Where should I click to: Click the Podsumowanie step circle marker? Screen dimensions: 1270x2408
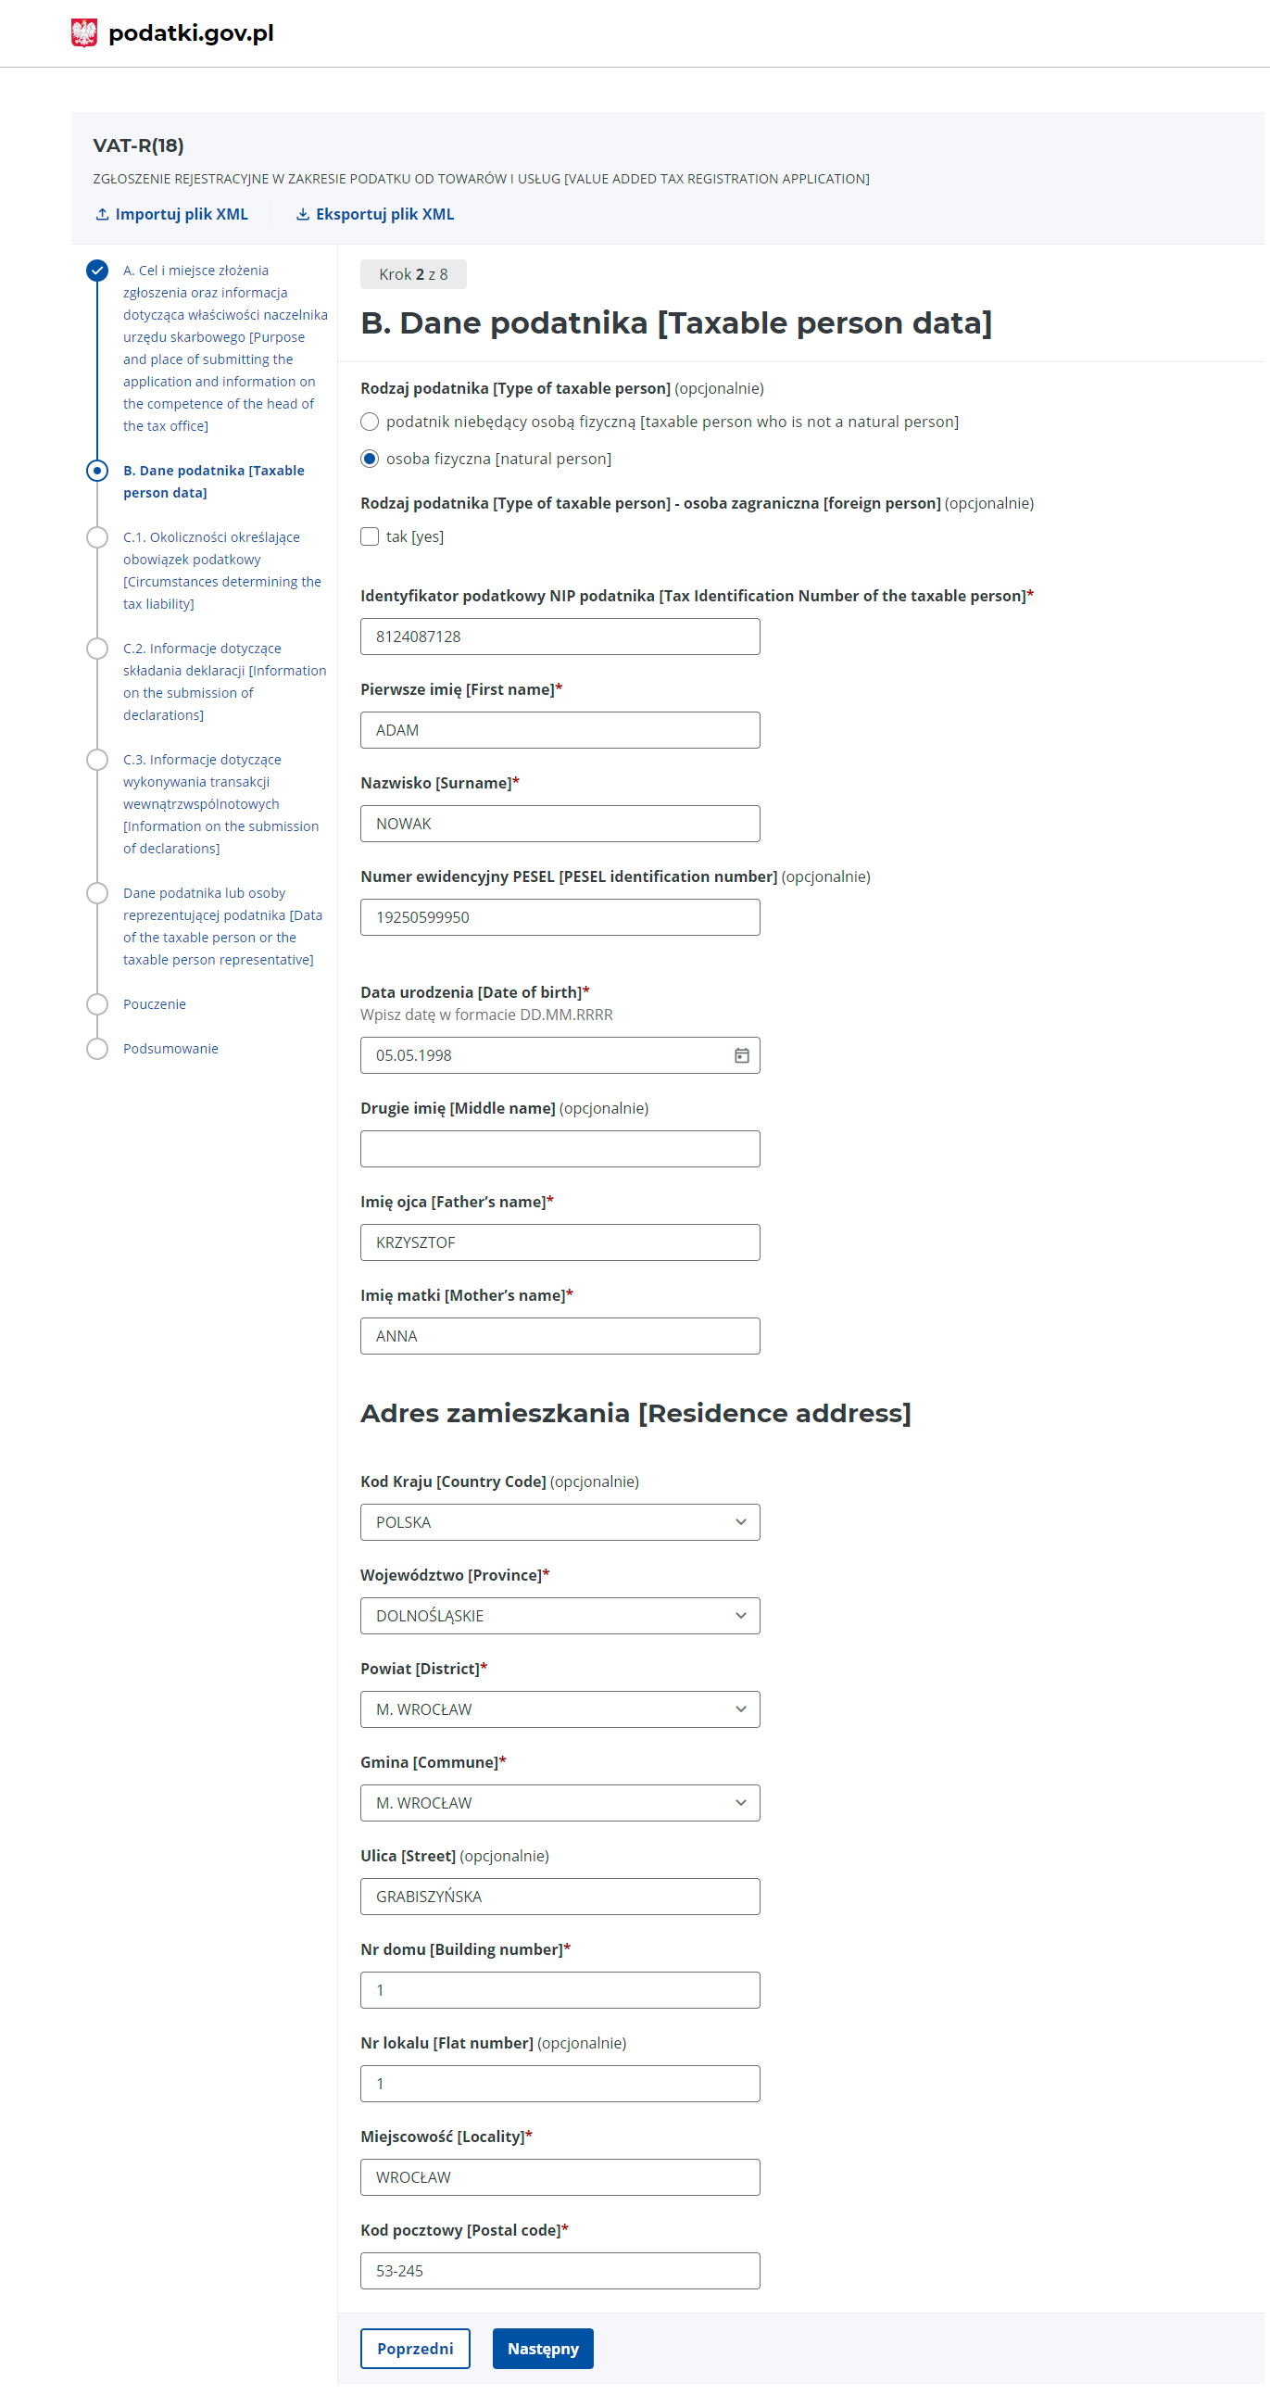(x=97, y=1049)
